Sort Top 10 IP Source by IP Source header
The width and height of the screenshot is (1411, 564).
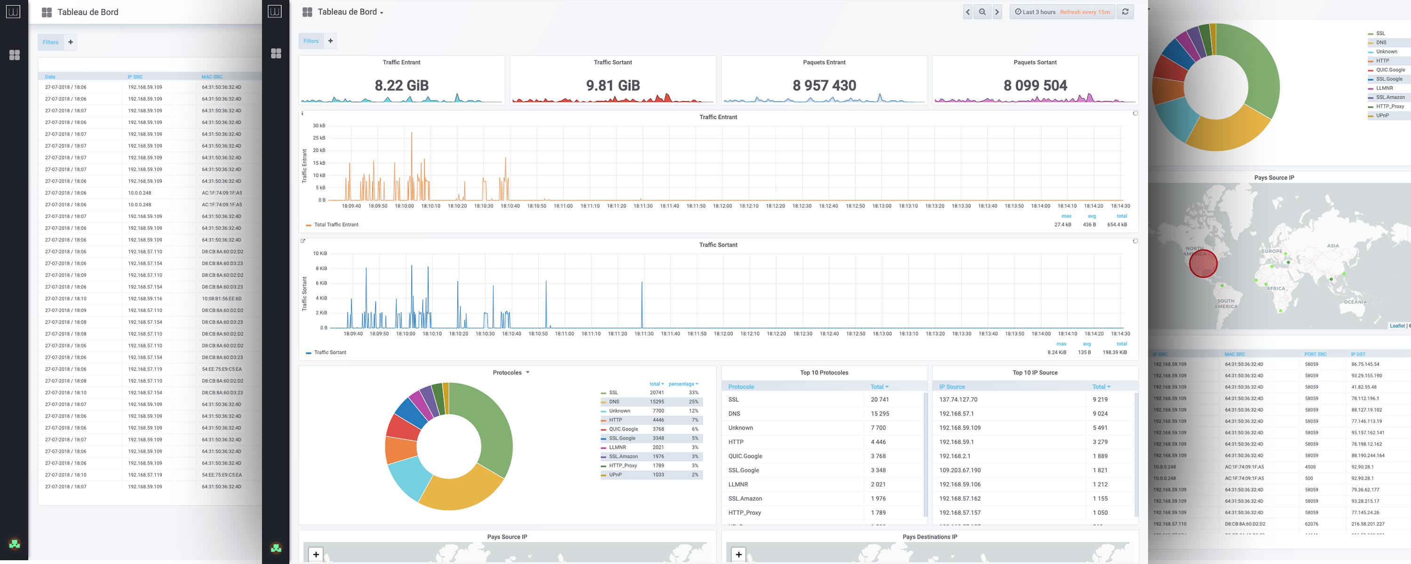click(952, 387)
